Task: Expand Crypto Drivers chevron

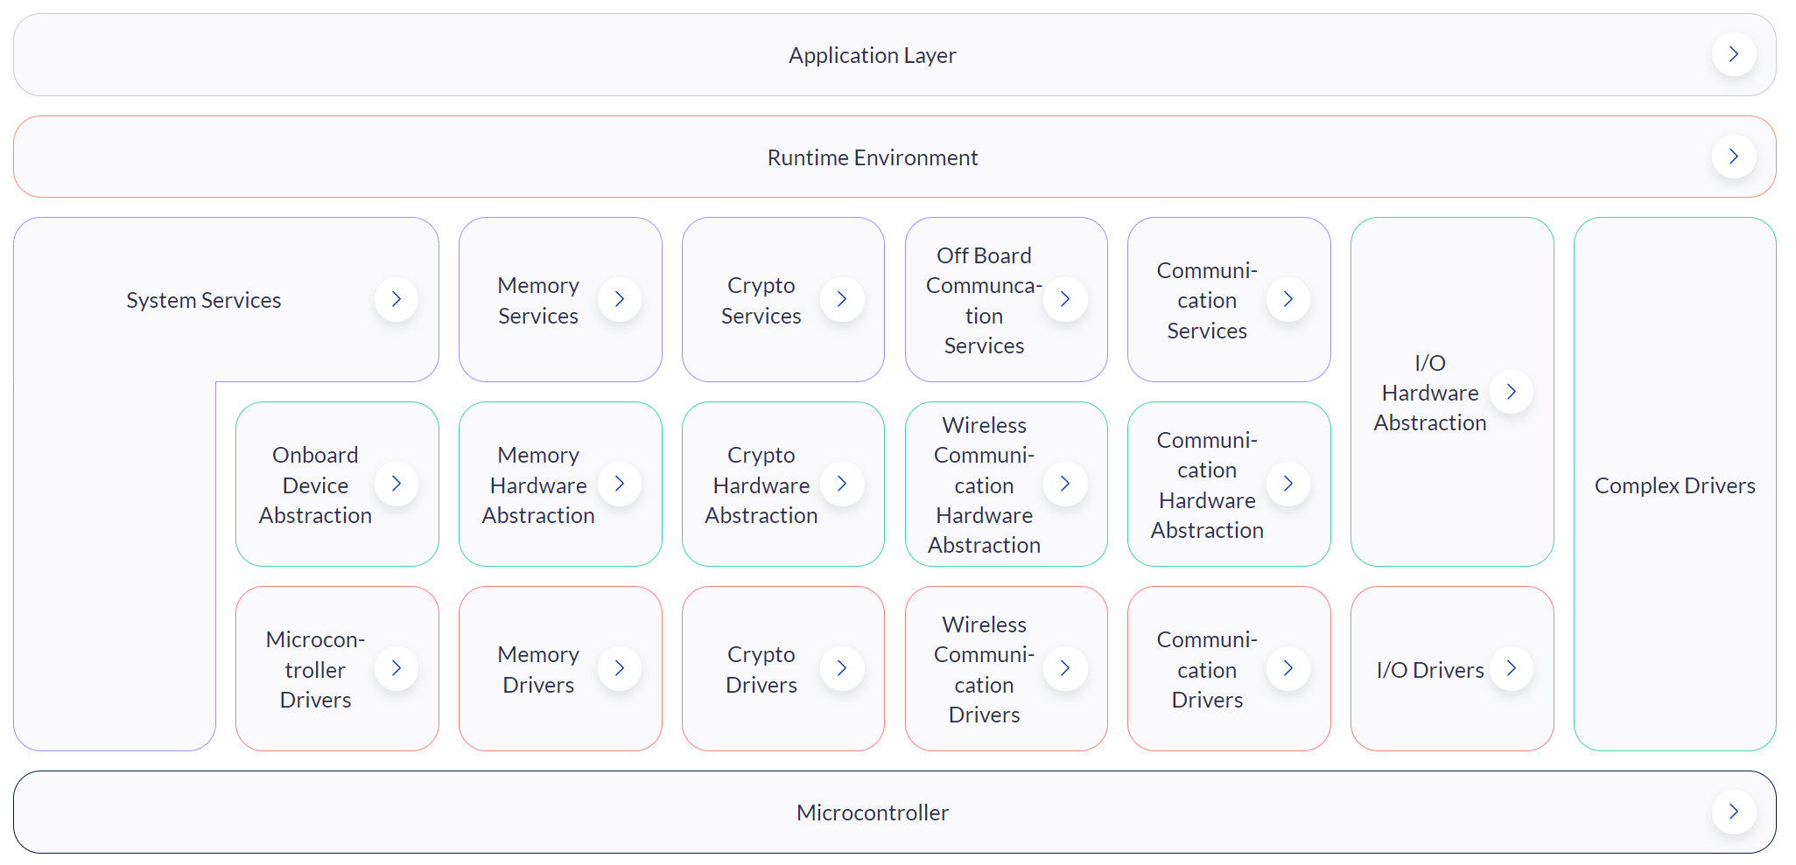Action: click(x=842, y=668)
